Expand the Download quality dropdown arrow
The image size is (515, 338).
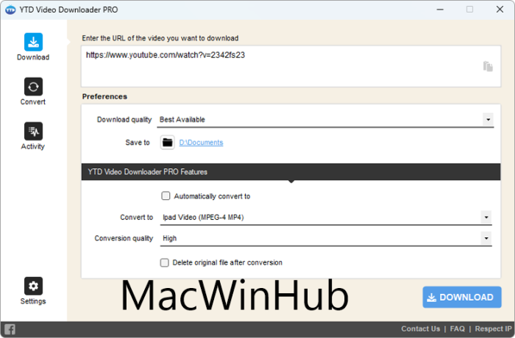(x=488, y=120)
